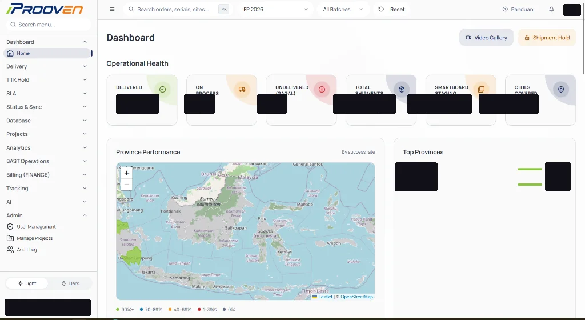The image size is (585, 320).
Task: Click the Prooven logo
Action: point(45,9)
